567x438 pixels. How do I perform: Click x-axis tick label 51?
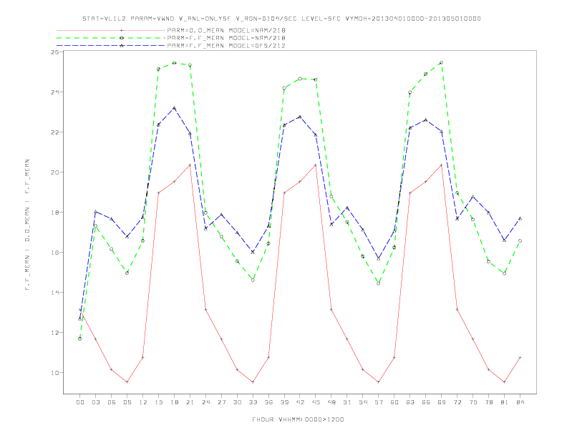347,402
